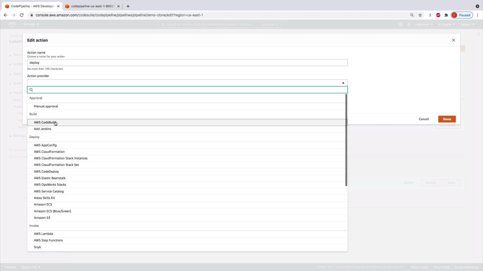Click the provider search box
The image size is (483, 271).
(187, 90)
